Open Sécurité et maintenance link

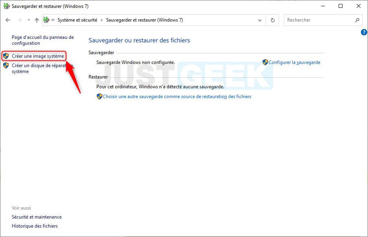tap(36, 217)
